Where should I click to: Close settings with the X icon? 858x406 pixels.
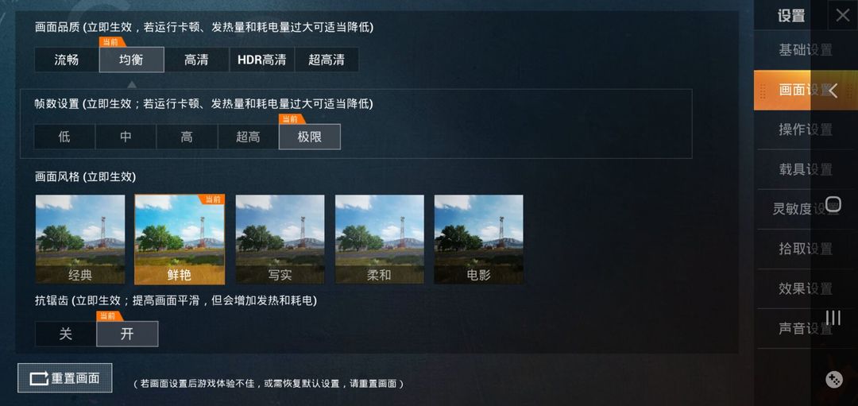click(x=843, y=15)
